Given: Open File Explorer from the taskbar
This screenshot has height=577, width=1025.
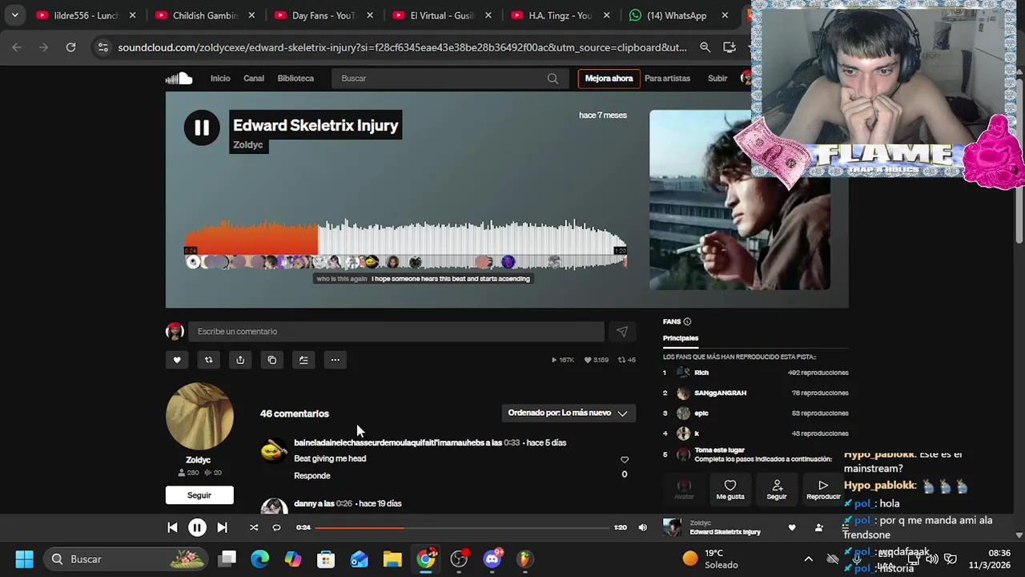Looking at the screenshot, I should point(392,559).
